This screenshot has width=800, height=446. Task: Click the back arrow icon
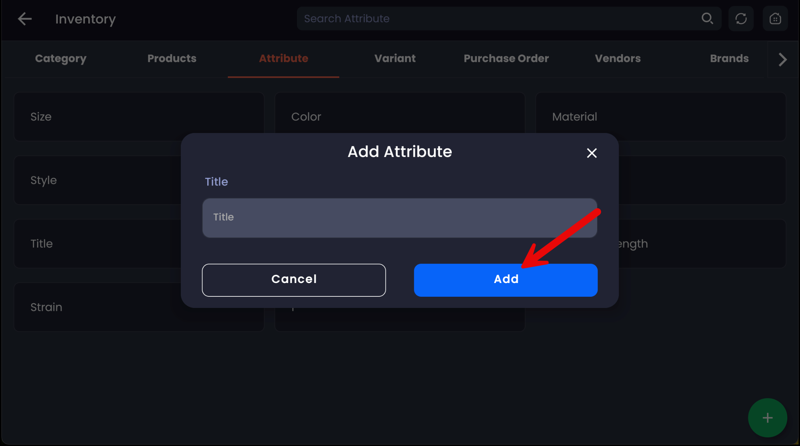pyautogui.click(x=25, y=19)
